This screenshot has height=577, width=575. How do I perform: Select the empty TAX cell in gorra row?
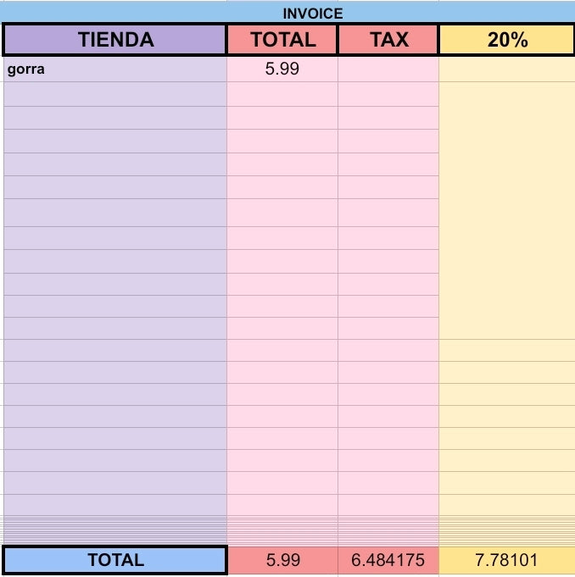[388, 69]
